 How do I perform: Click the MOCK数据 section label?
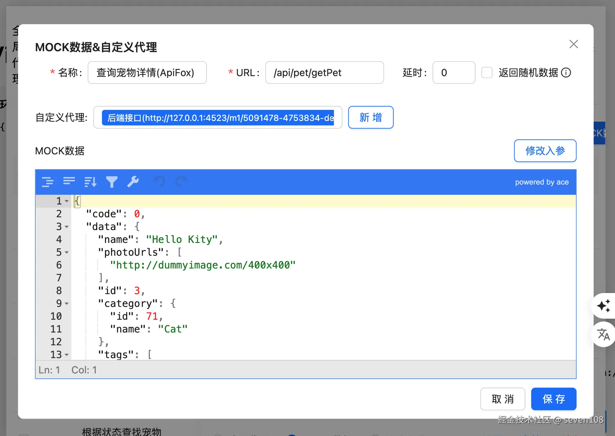60,151
